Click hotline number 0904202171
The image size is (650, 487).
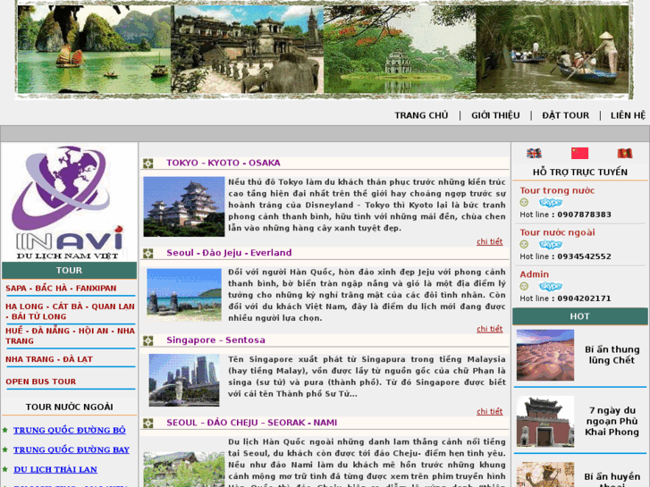[584, 298]
